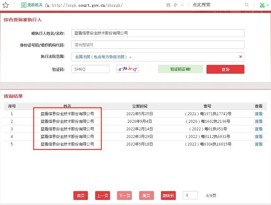Screen dimensions: 271x205
Task: Select case number (2022)粤0112执6931号
Action: [x=208, y=137]
